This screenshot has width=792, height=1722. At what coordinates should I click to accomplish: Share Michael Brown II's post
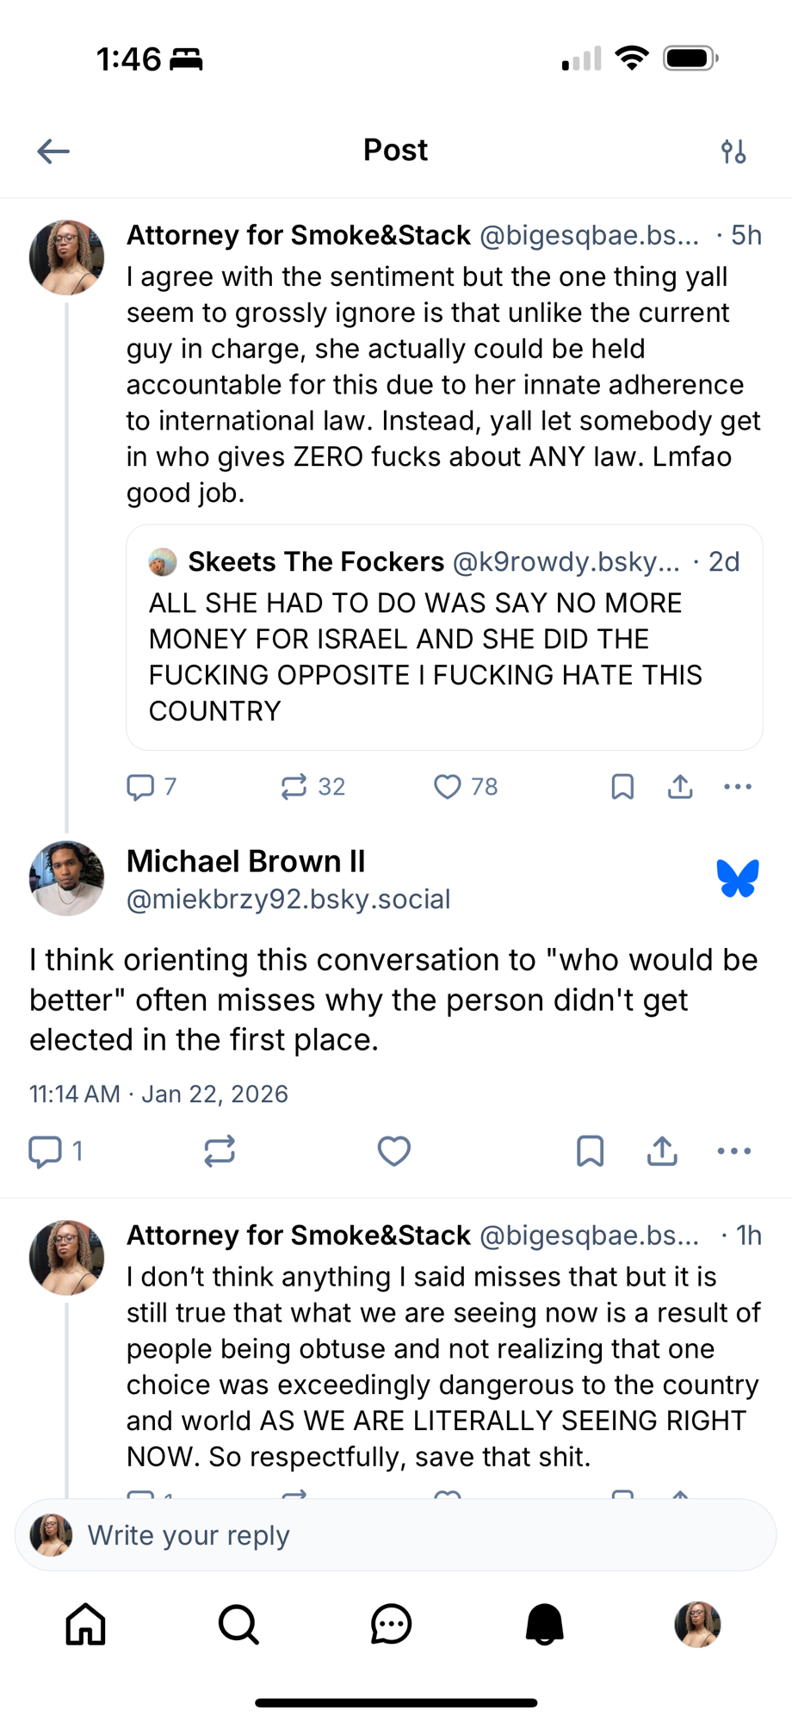coord(662,1151)
